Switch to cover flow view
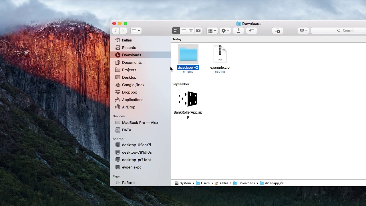 (x=198, y=31)
